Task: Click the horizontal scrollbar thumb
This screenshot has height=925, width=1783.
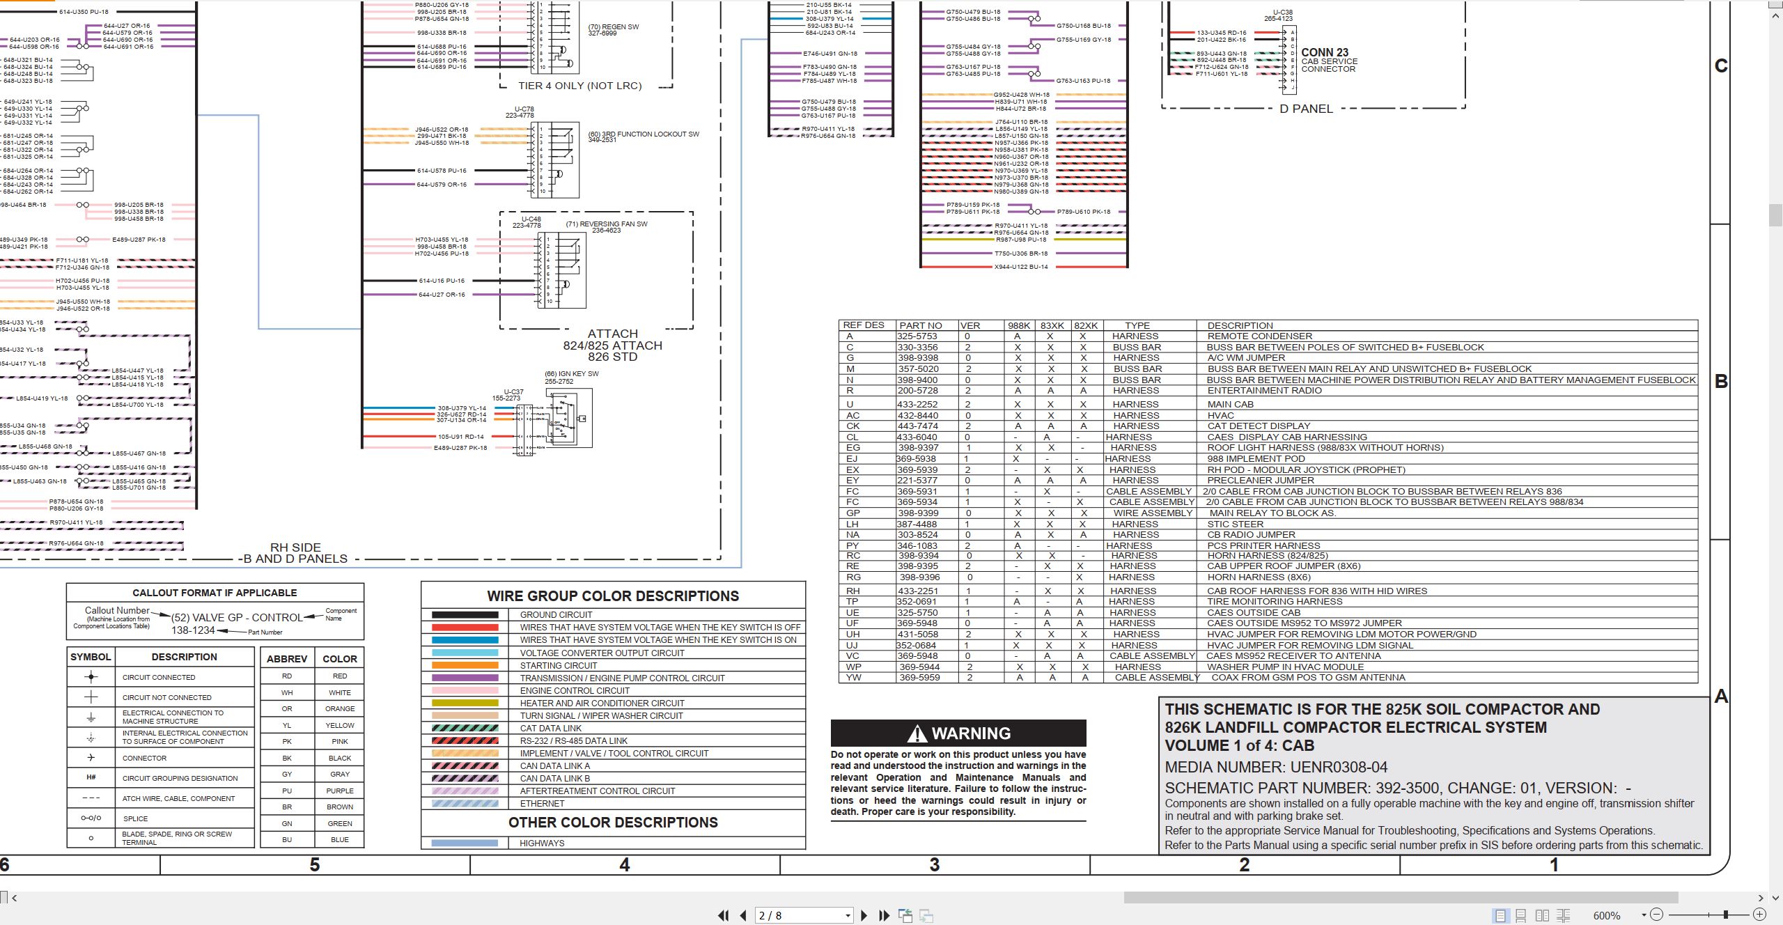Action: [1401, 898]
